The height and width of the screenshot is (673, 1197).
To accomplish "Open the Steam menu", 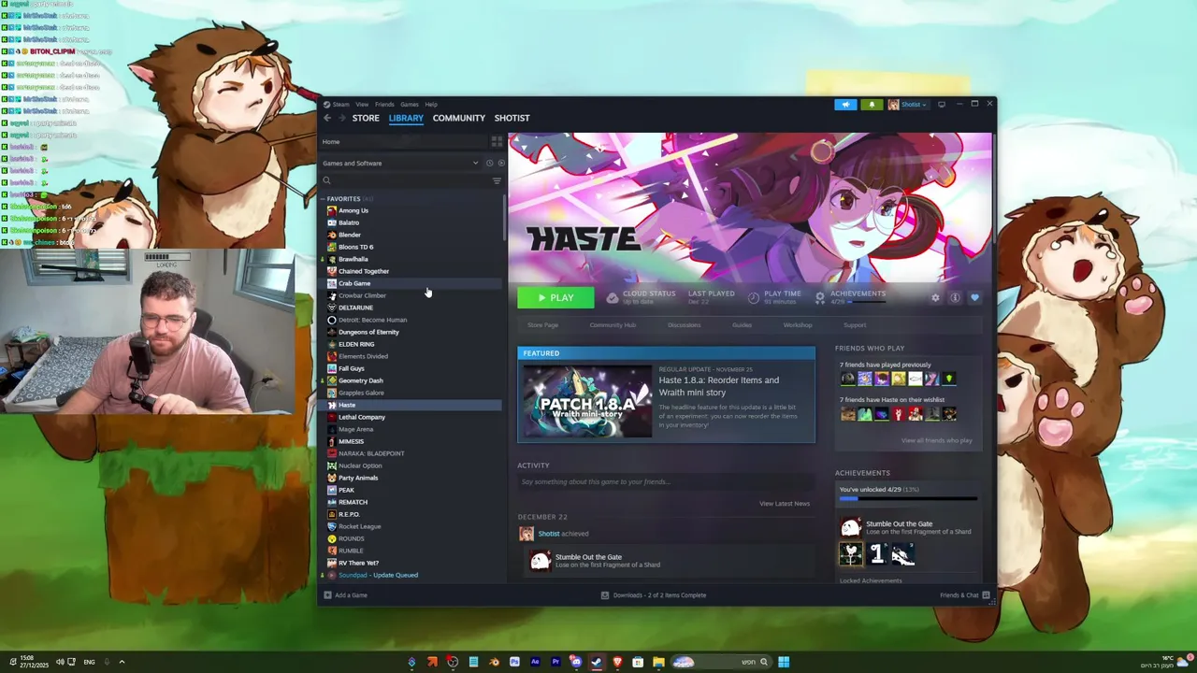I will [x=339, y=105].
